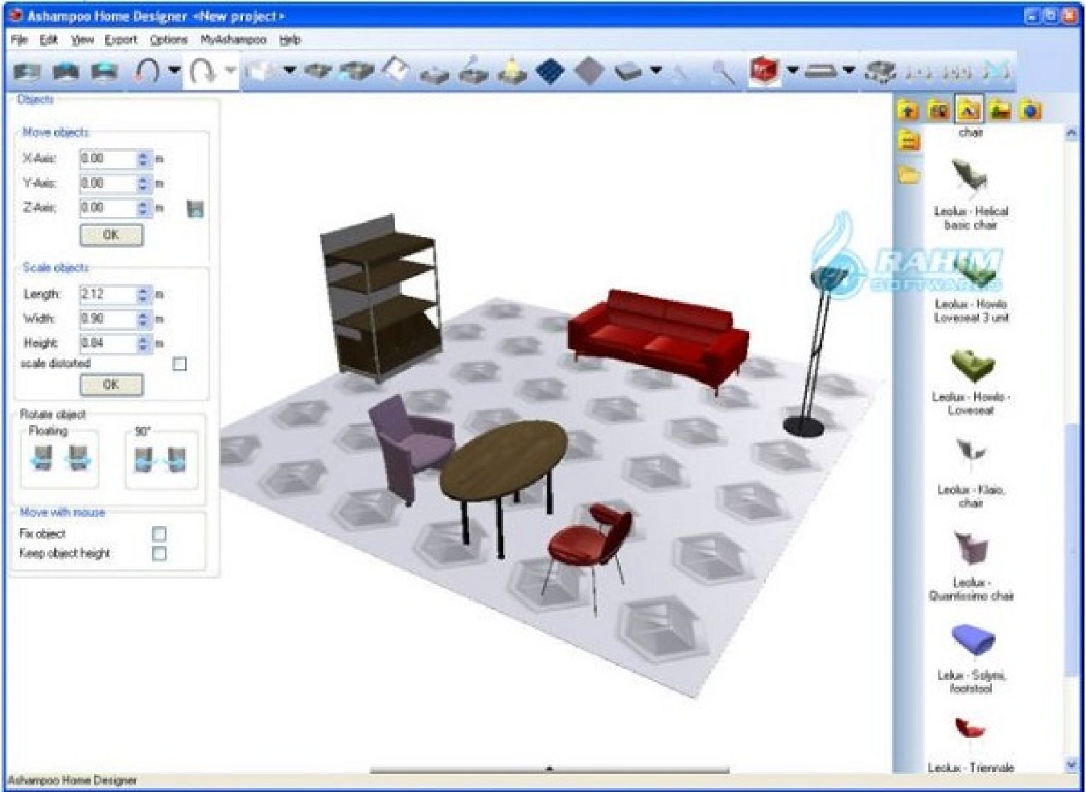Click the catalog scrollbar up arrow
This screenshot has height=792, width=1086.
[x=1071, y=132]
